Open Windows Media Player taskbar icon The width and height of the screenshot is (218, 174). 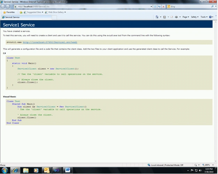pos(36,171)
